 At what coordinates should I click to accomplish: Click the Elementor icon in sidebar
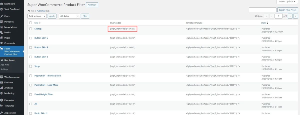(2, 100)
